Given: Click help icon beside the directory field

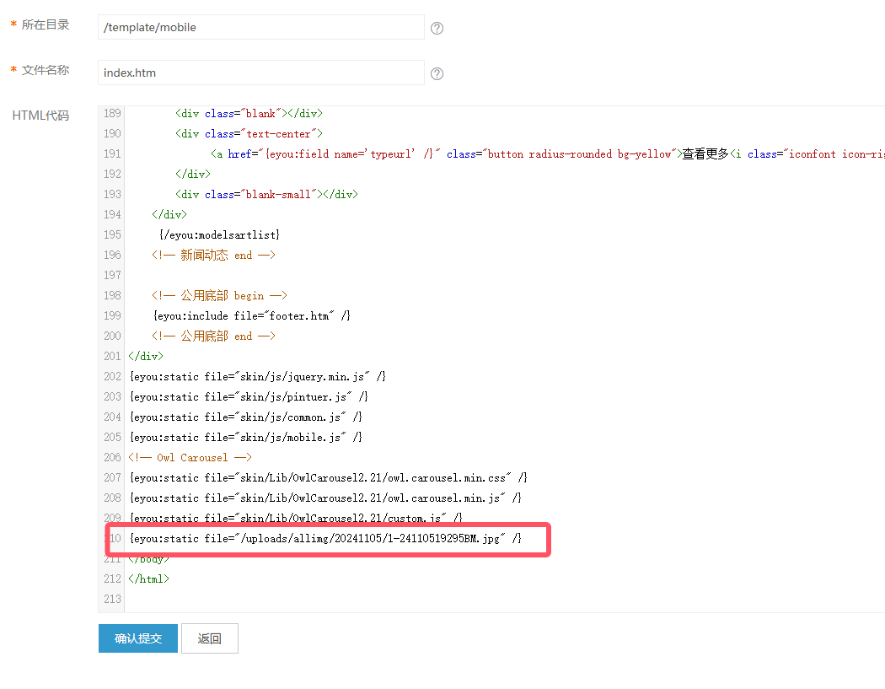Looking at the screenshot, I should [x=437, y=28].
